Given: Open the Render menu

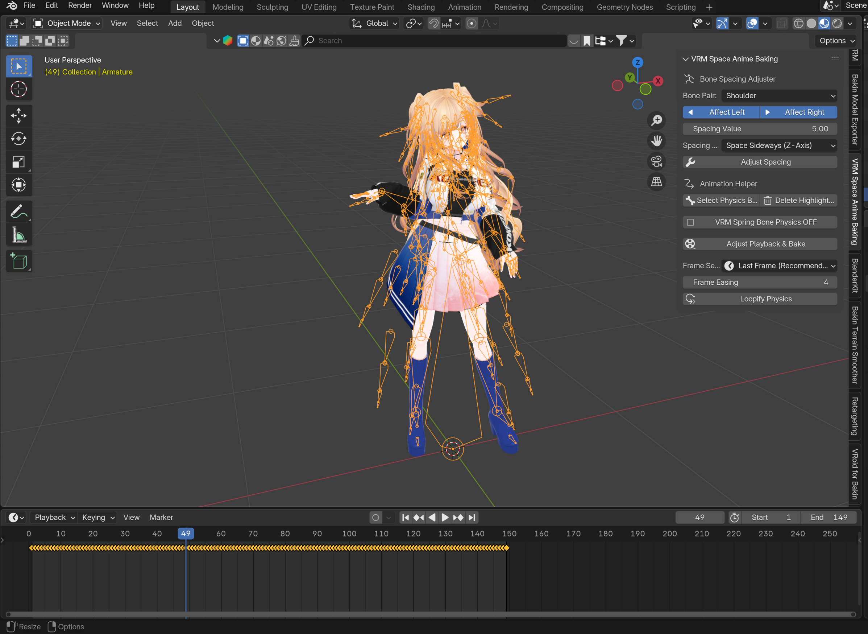Looking at the screenshot, I should pyautogui.click(x=80, y=5).
